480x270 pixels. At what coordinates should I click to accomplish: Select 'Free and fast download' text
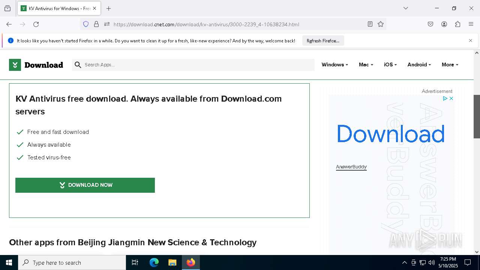(x=58, y=132)
